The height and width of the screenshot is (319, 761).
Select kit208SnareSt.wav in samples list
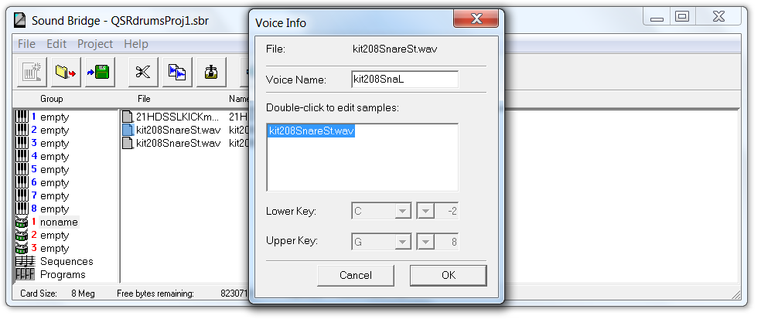click(312, 131)
